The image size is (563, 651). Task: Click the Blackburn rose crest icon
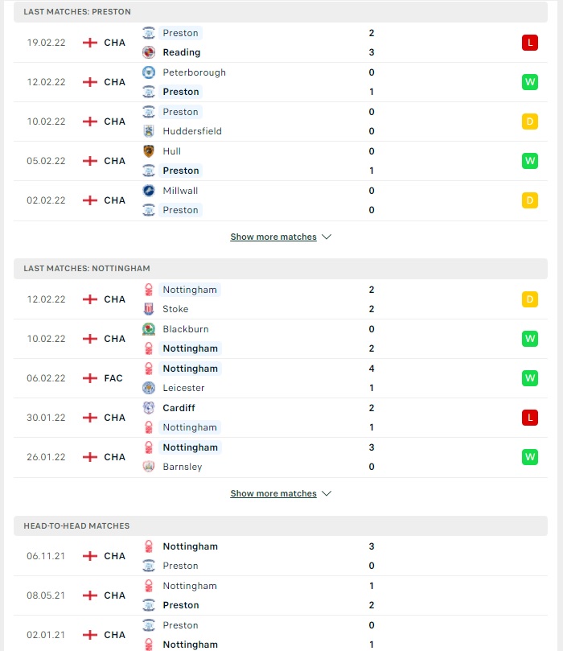(149, 329)
